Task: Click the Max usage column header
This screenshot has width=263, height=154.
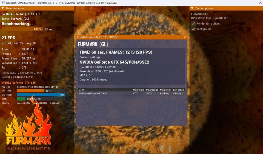Action: tap(152, 90)
